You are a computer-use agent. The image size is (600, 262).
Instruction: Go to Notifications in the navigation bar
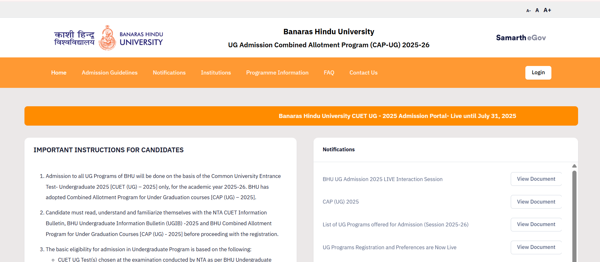point(169,73)
